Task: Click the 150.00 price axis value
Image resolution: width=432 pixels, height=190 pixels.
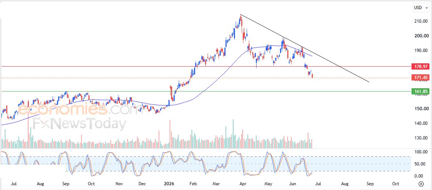Action: pyautogui.click(x=421, y=108)
